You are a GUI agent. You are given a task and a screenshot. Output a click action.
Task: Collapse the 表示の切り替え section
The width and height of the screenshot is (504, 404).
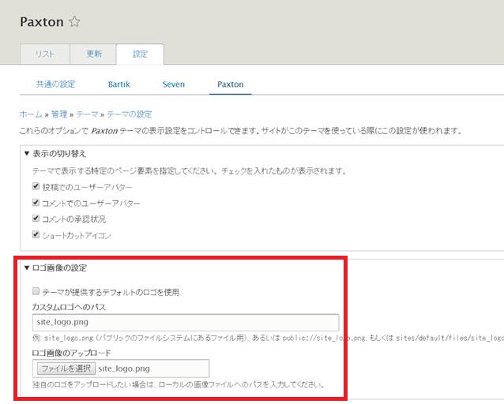point(27,154)
